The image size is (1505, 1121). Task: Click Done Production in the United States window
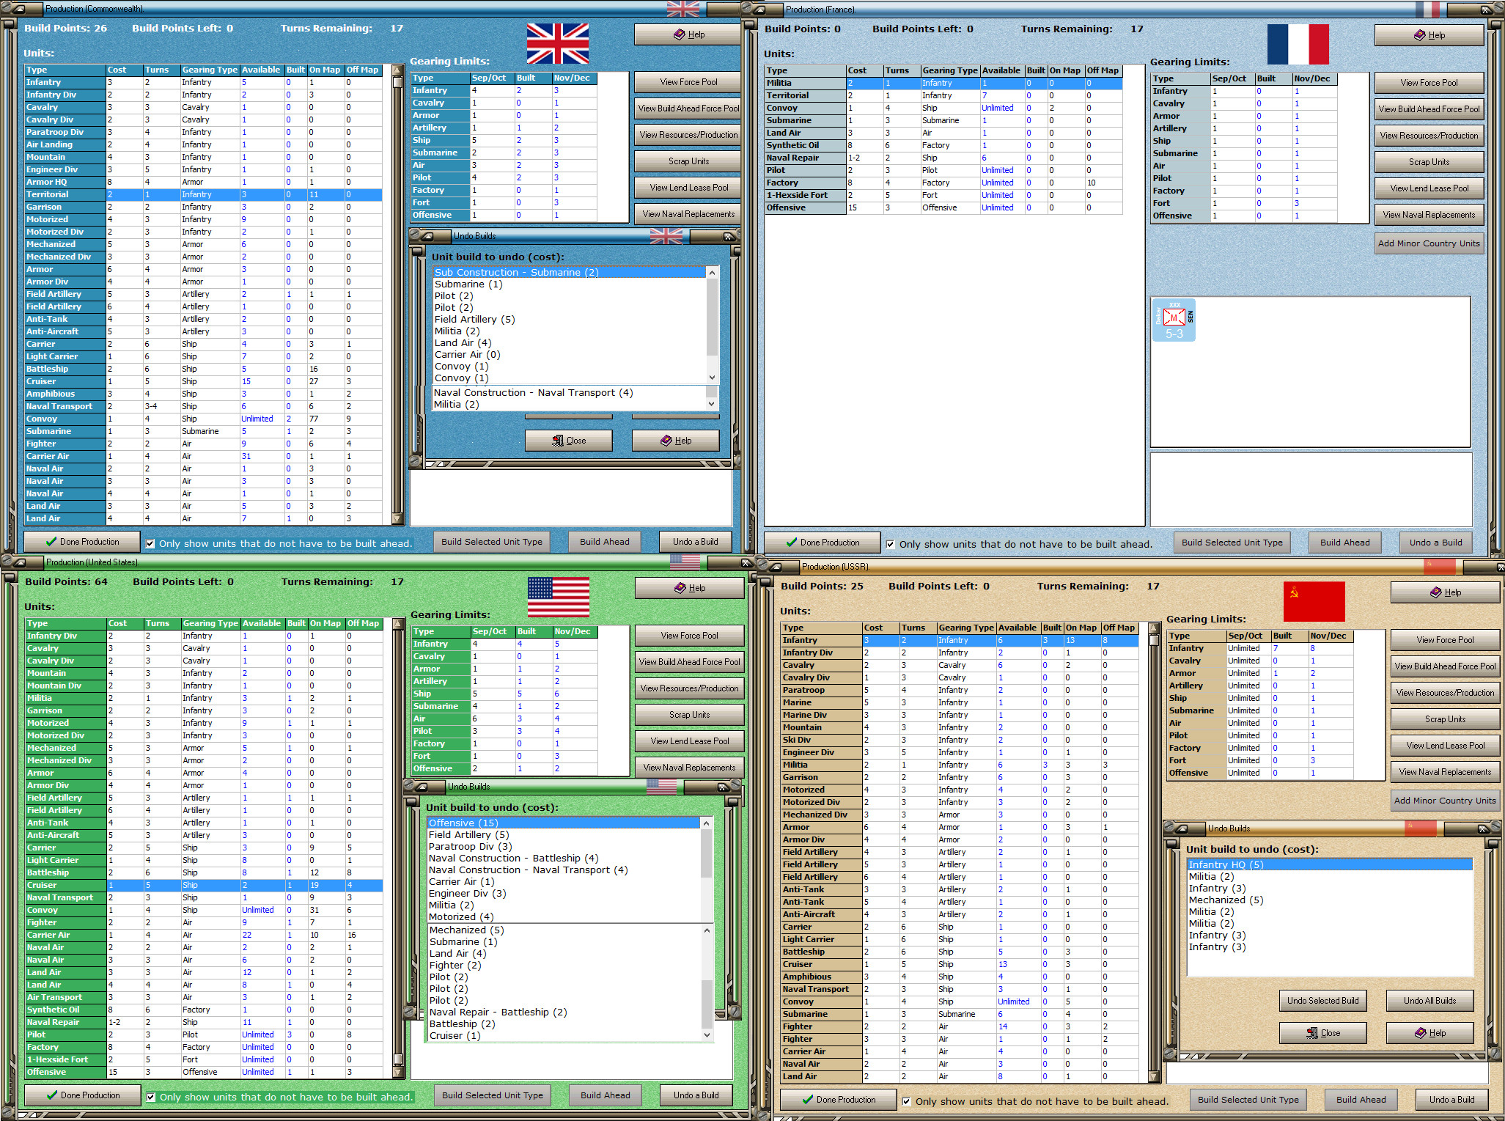pos(83,1095)
